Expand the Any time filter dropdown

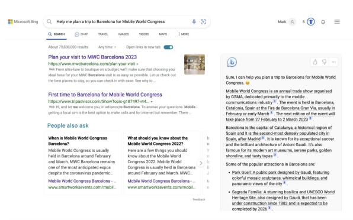point(107,47)
